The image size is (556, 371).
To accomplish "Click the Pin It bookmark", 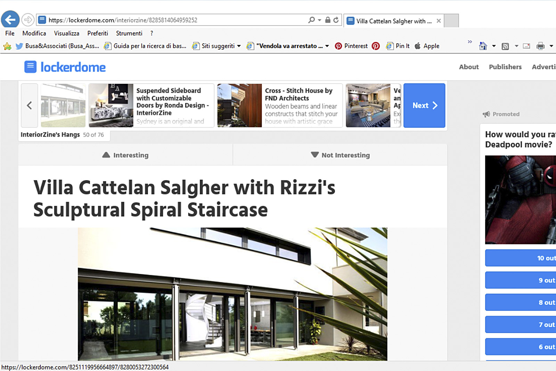I will [398, 46].
